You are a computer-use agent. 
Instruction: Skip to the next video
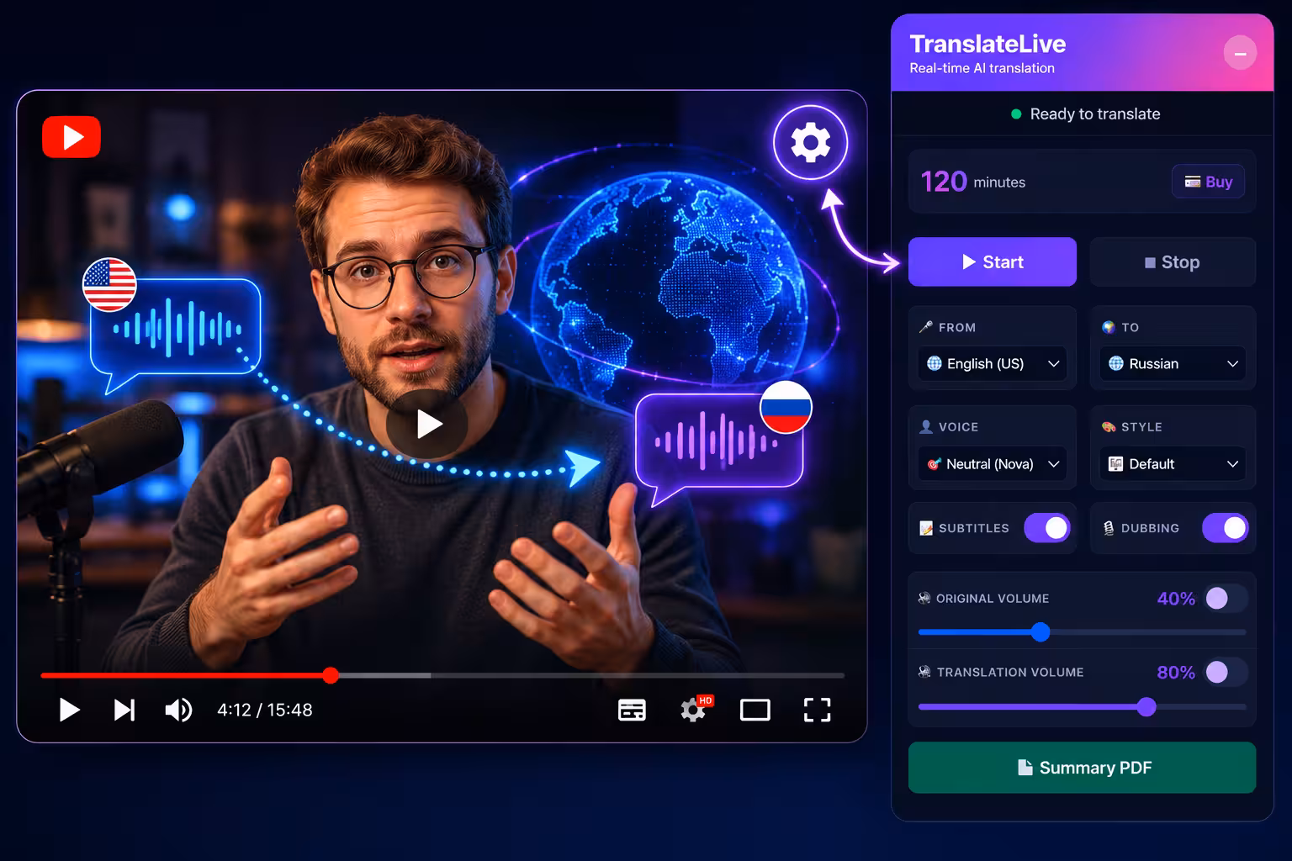(x=124, y=710)
